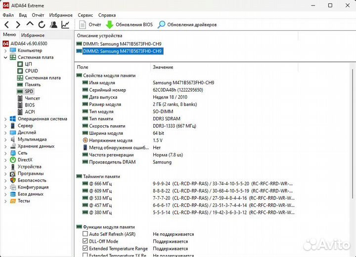
Task: Select the CPUID tree item
Action: coord(31,71)
